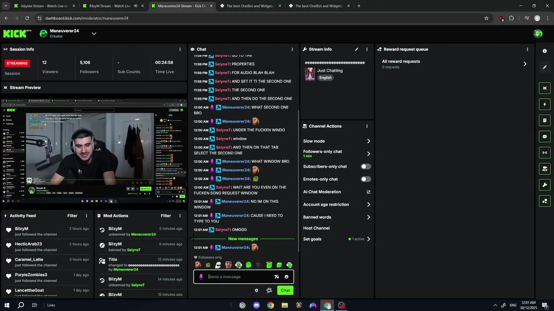Click the chat settings gear icon
The height and width of the screenshot is (311, 554).
256,290
